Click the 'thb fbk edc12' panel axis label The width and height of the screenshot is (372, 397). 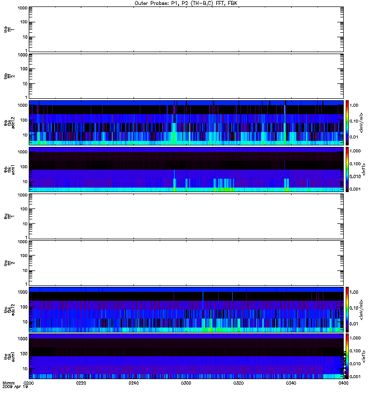pos(9,123)
